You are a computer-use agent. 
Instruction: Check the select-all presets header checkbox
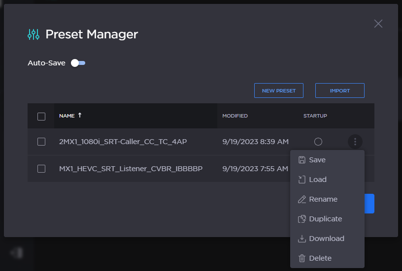41,117
